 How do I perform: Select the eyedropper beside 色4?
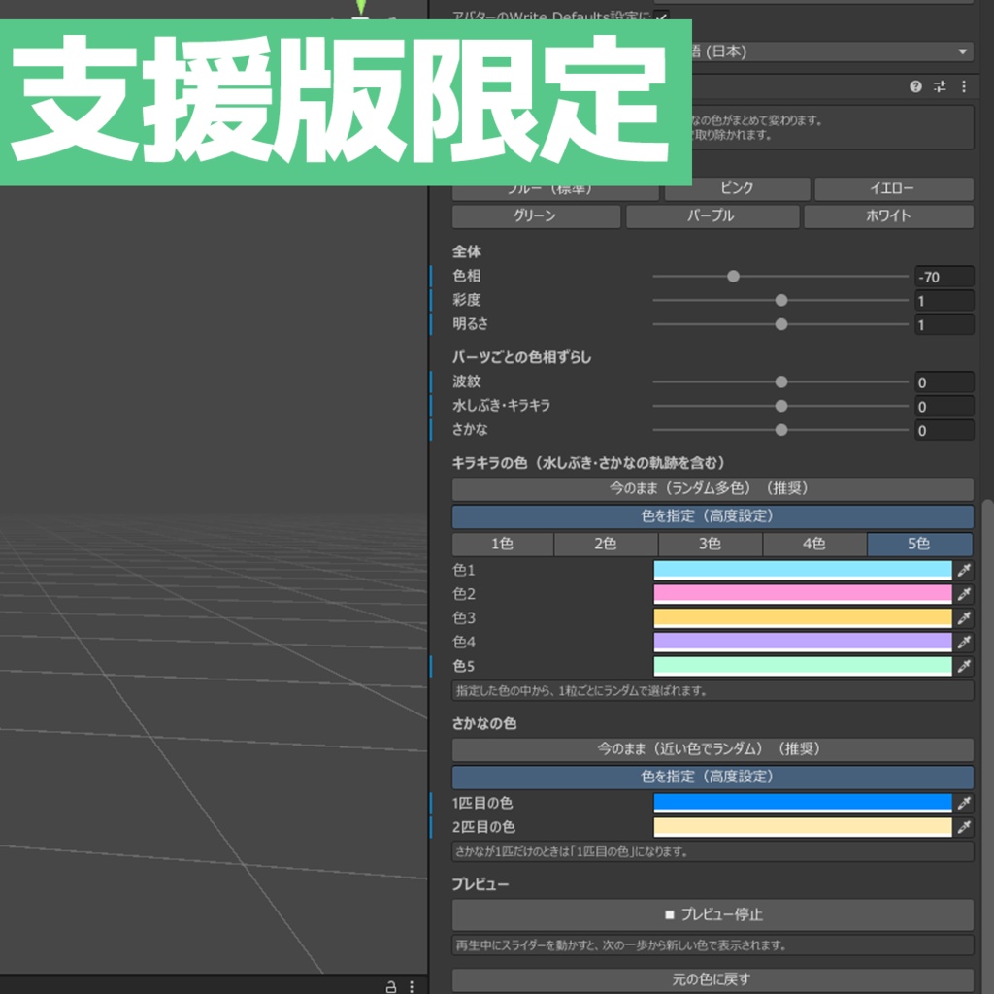tap(964, 643)
